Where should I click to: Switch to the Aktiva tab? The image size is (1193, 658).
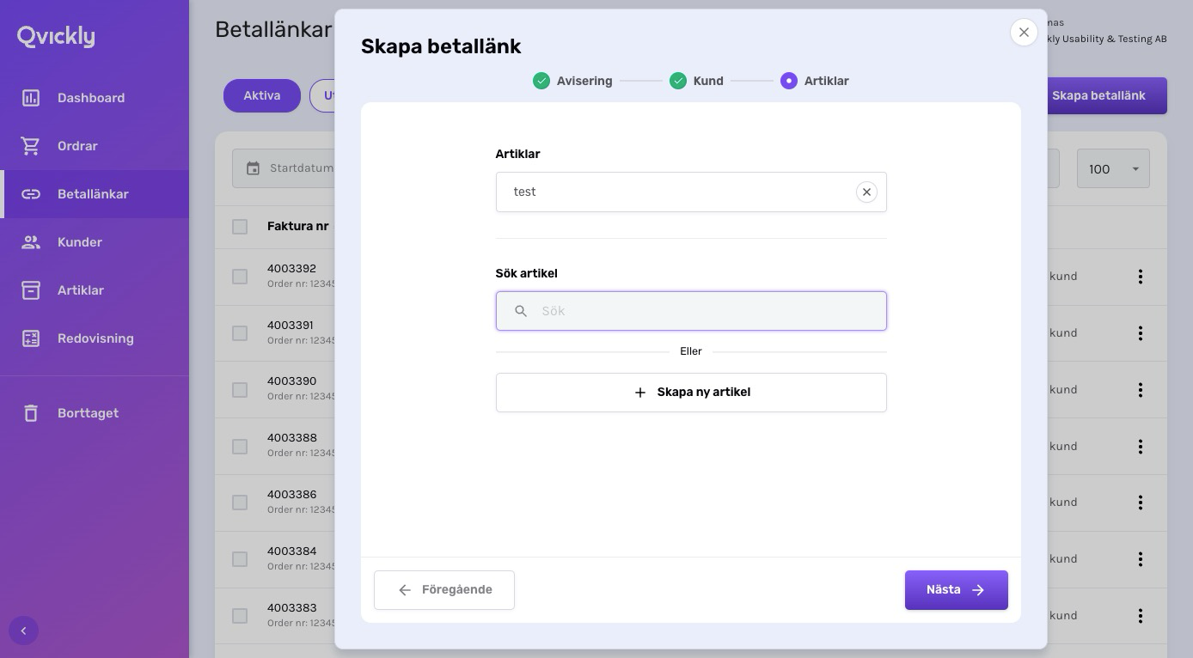pos(262,95)
